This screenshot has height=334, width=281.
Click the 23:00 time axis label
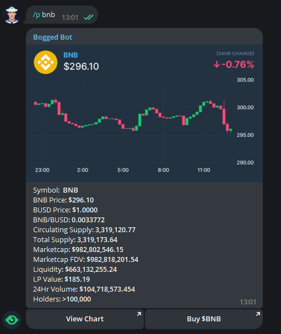click(42, 170)
